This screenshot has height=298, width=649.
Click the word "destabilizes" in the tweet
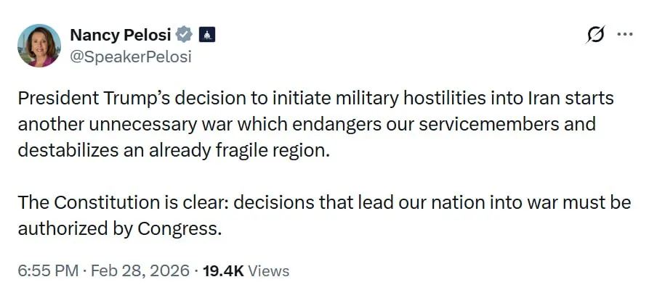[x=68, y=152]
